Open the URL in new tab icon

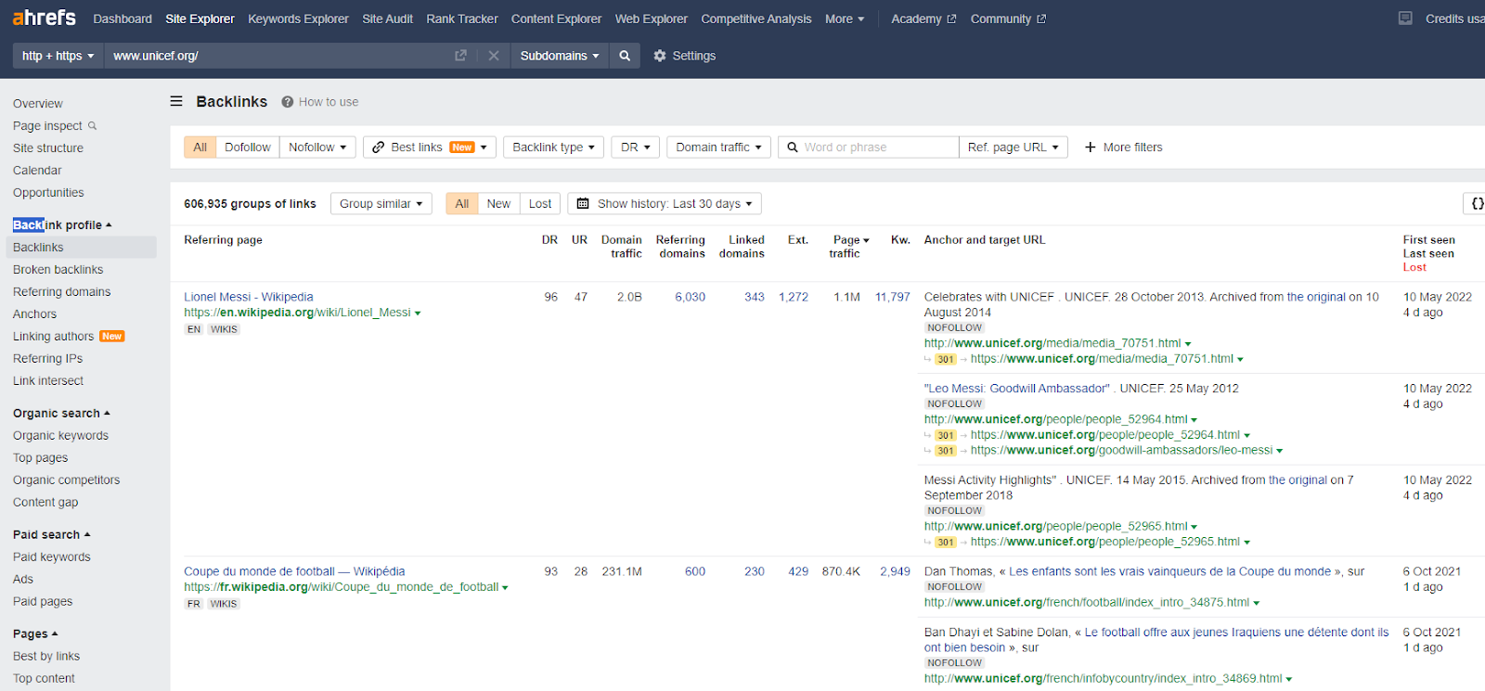(x=460, y=56)
